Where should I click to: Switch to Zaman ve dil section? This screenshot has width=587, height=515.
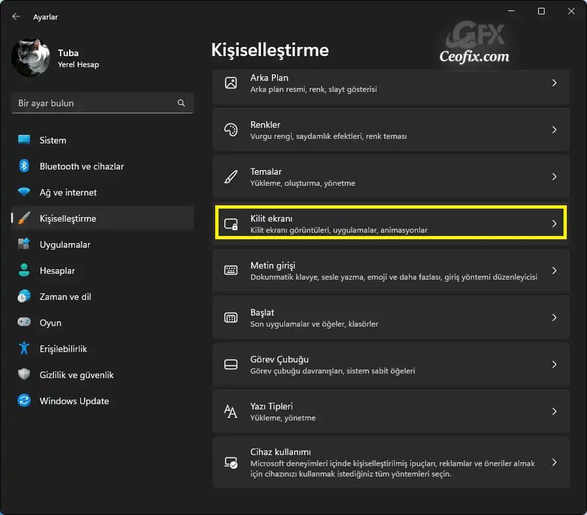point(65,297)
